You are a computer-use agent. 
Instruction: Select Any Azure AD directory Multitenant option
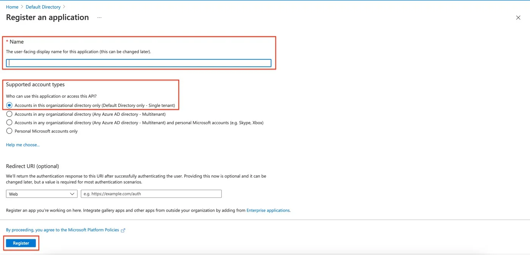pyautogui.click(x=9, y=114)
